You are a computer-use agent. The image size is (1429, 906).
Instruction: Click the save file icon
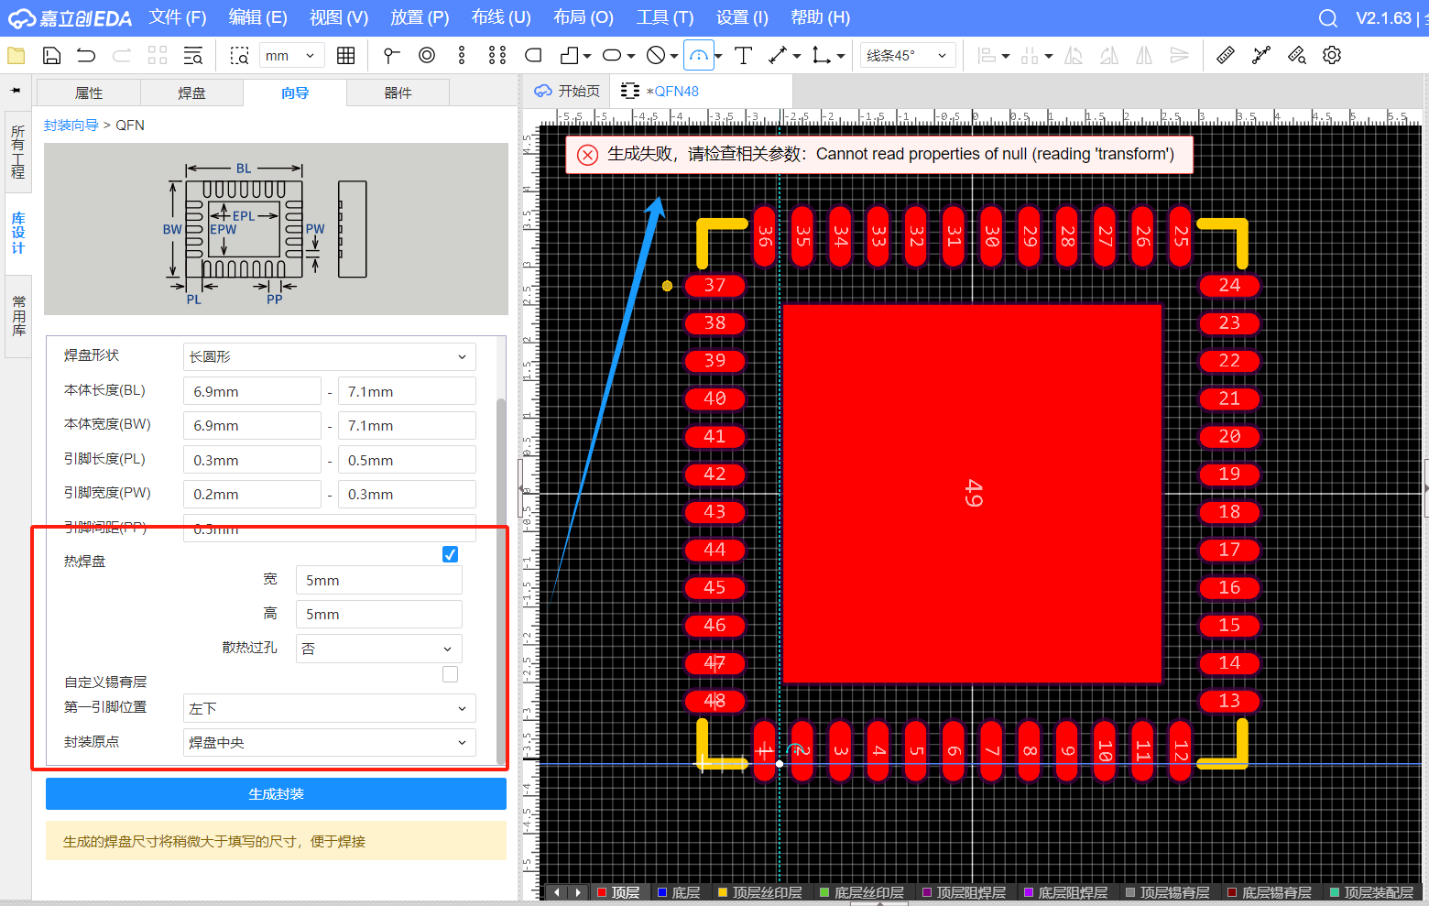pyautogui.click(x=52, y=56)
